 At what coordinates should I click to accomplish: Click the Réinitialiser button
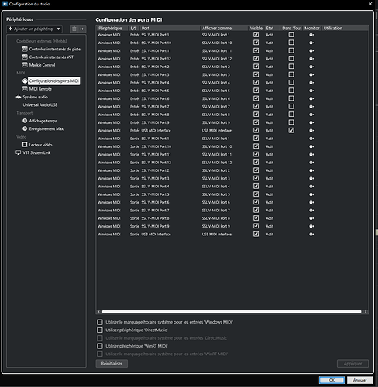pos(112,364)
